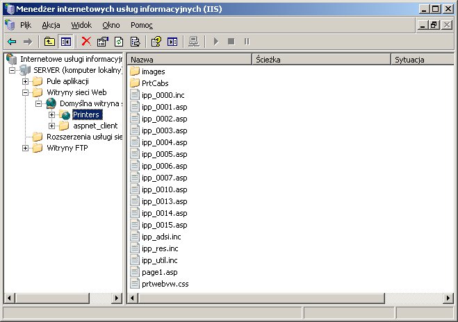Click the list pane right scroll arrow
This screenshot has width=458, height=322.
tap(448, 298)
